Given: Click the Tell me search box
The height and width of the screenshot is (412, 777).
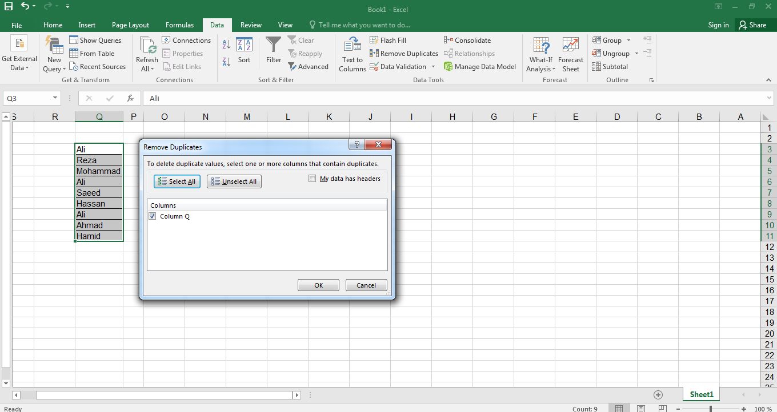Looking at the screenshot, I should click(x=360, y=25).
